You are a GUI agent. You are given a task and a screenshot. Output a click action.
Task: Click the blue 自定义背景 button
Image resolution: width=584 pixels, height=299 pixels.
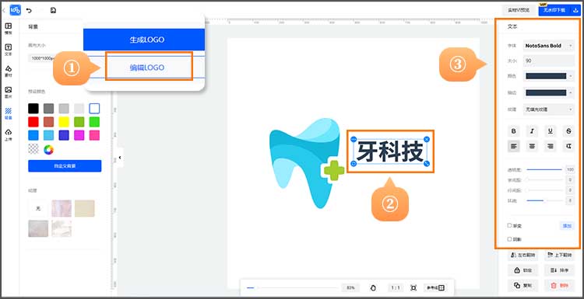[65, 165]
